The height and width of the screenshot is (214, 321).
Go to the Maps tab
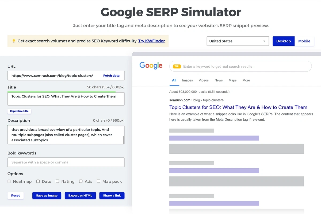tap(232, 80)
